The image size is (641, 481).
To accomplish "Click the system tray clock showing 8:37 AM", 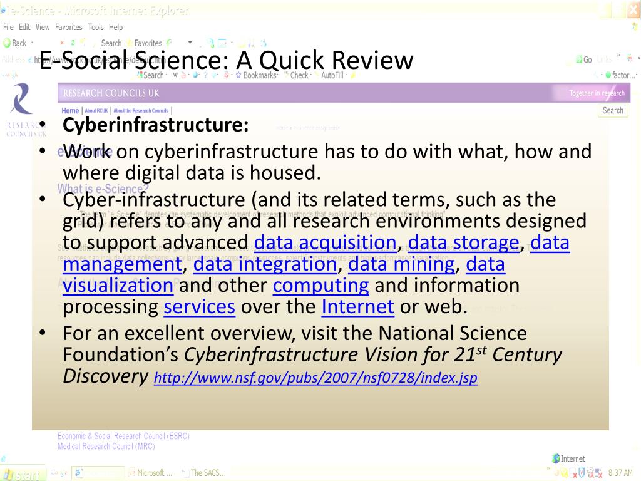I will [620, 473].
